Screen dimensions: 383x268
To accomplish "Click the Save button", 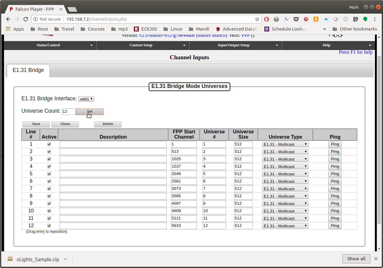I will pyautogui.click(x=36, y=124).
